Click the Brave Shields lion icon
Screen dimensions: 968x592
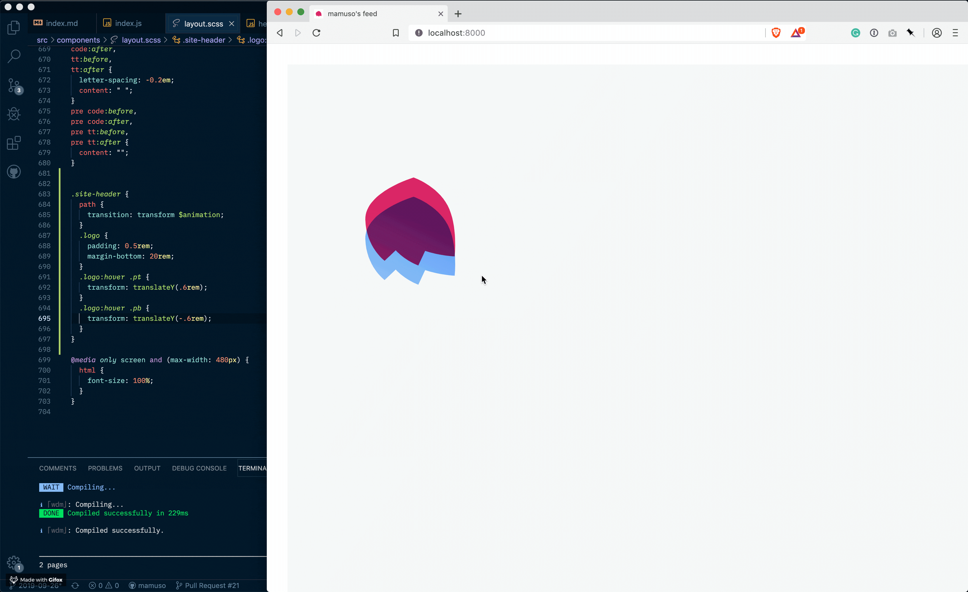[776, 33]
